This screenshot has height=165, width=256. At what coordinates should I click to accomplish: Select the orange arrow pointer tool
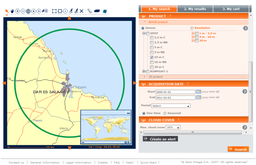(x=7, y=11)
